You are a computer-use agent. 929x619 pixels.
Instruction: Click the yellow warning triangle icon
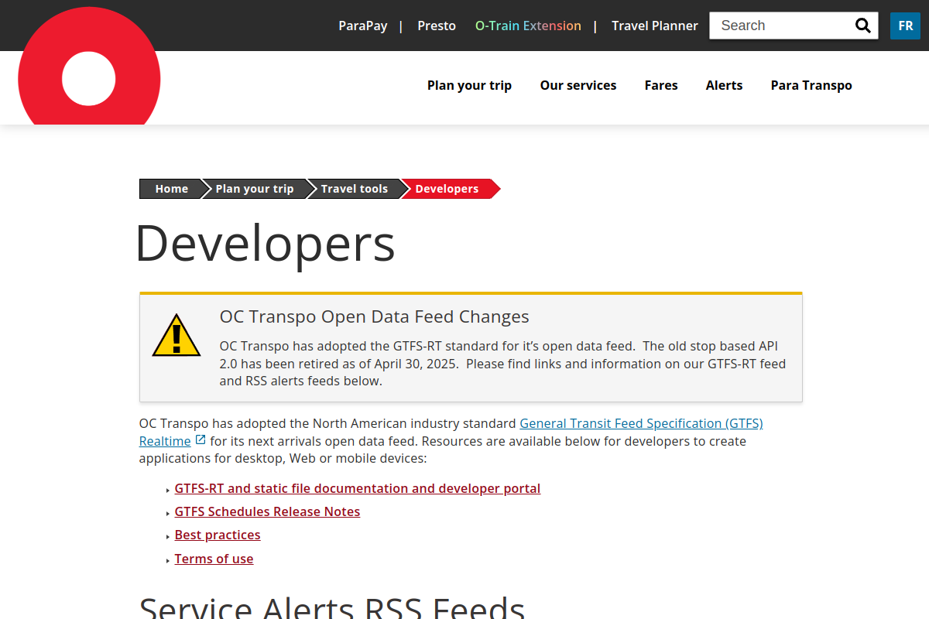pyautogui.click(x=177, y=336)
